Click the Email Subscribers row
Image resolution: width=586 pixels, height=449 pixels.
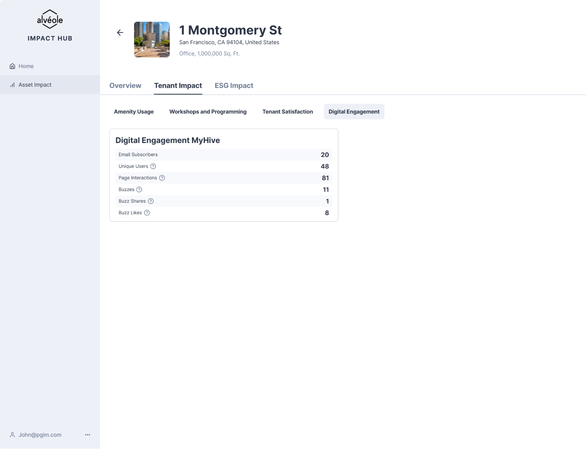pyautogui.click(x=223, y=155)
